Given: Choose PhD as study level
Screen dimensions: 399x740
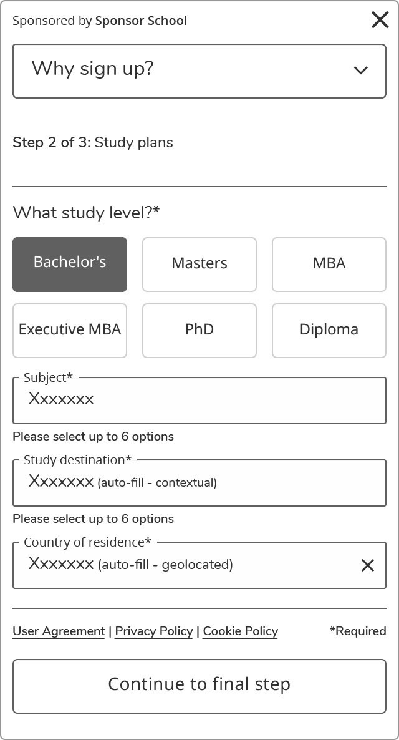Looking at the screenshot, I should (199, 330).
